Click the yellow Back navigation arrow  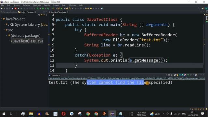(91, 8)
